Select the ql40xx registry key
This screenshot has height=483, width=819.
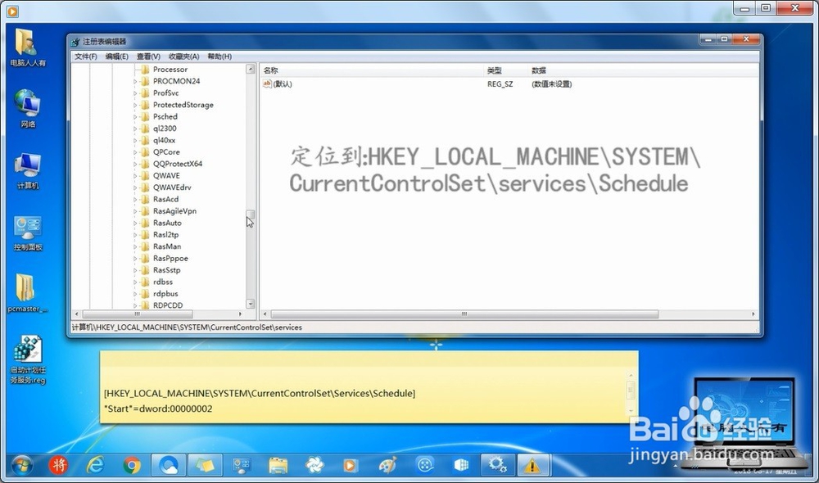[x=164, y=140]
